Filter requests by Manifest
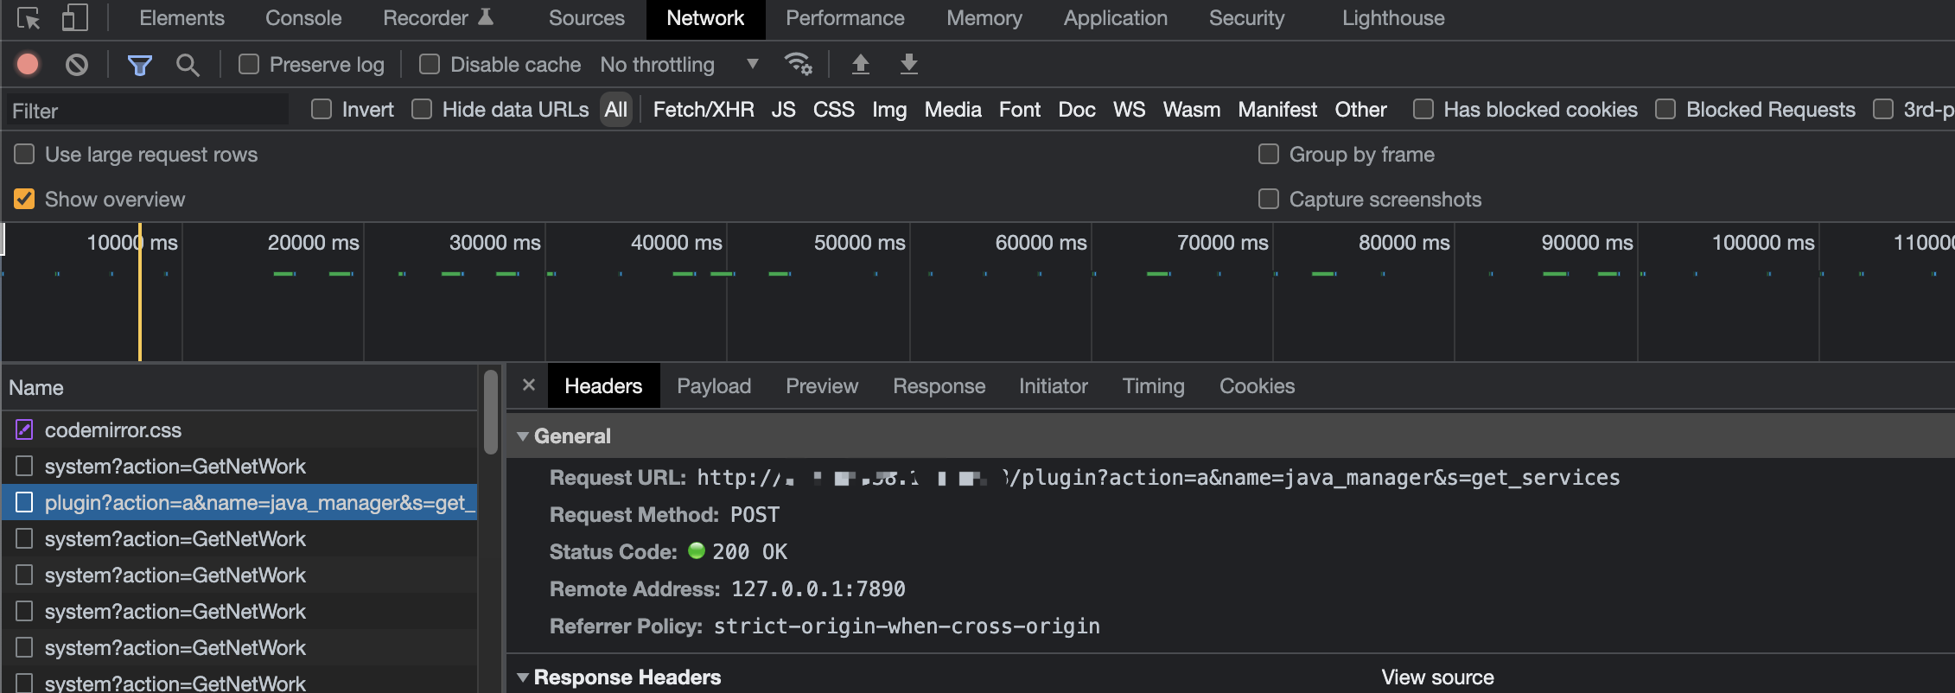Viewport: 1955px width, 693px height. tap(1277, 110)
